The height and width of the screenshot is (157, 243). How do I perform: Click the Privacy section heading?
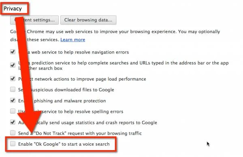[13, 8]
